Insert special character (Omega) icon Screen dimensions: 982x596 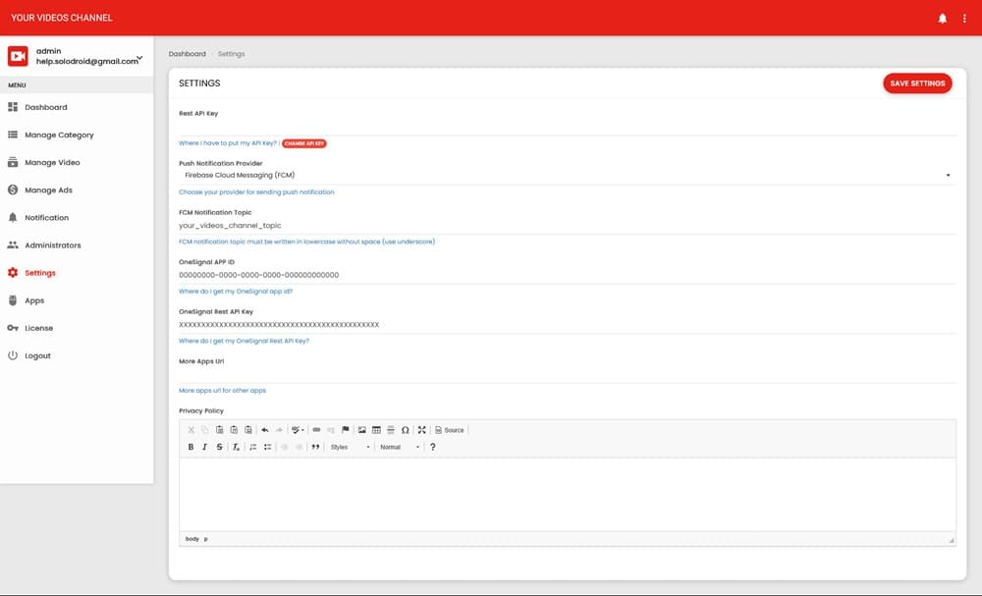click(x=405, y=430)
